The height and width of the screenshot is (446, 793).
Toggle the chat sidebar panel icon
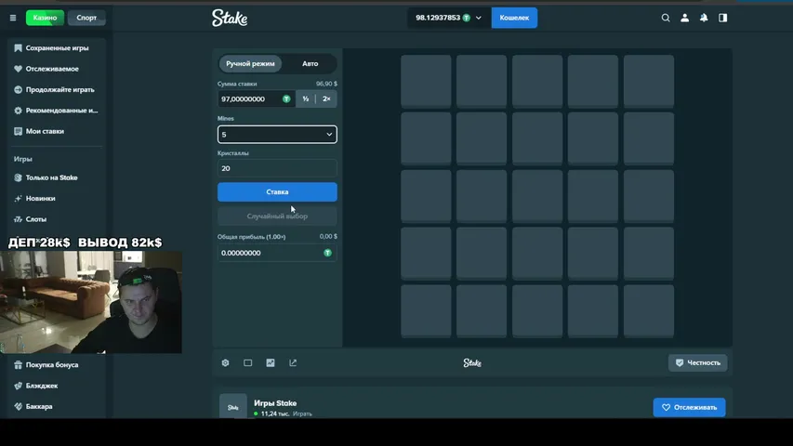click(x=722, y=18)
